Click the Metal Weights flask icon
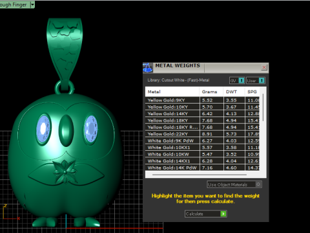This screenshot has width=310, height=233. pos(148,68)
